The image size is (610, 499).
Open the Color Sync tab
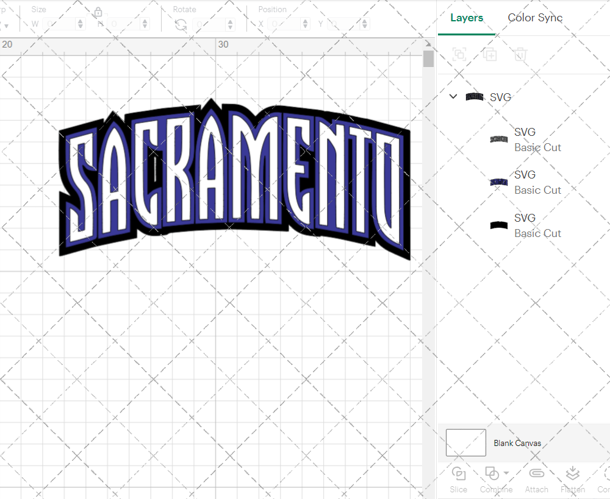(535, 18)
